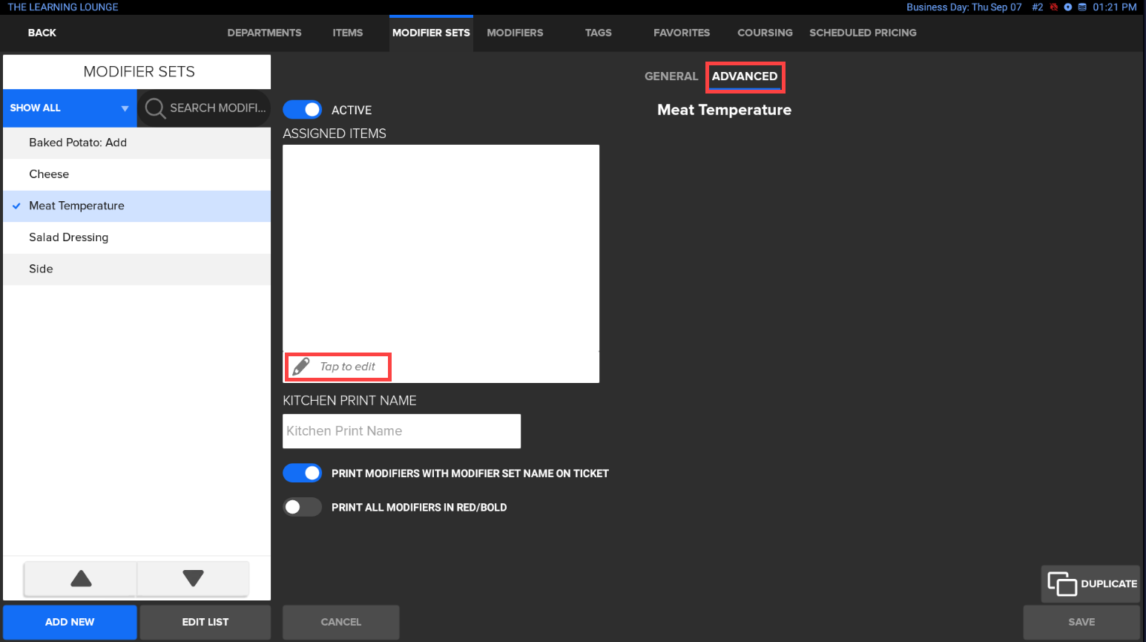The height and width of the screenshot is (642, 1146).
Task: Open the Scheduled Pricing tab
Action: pos(862,33)
